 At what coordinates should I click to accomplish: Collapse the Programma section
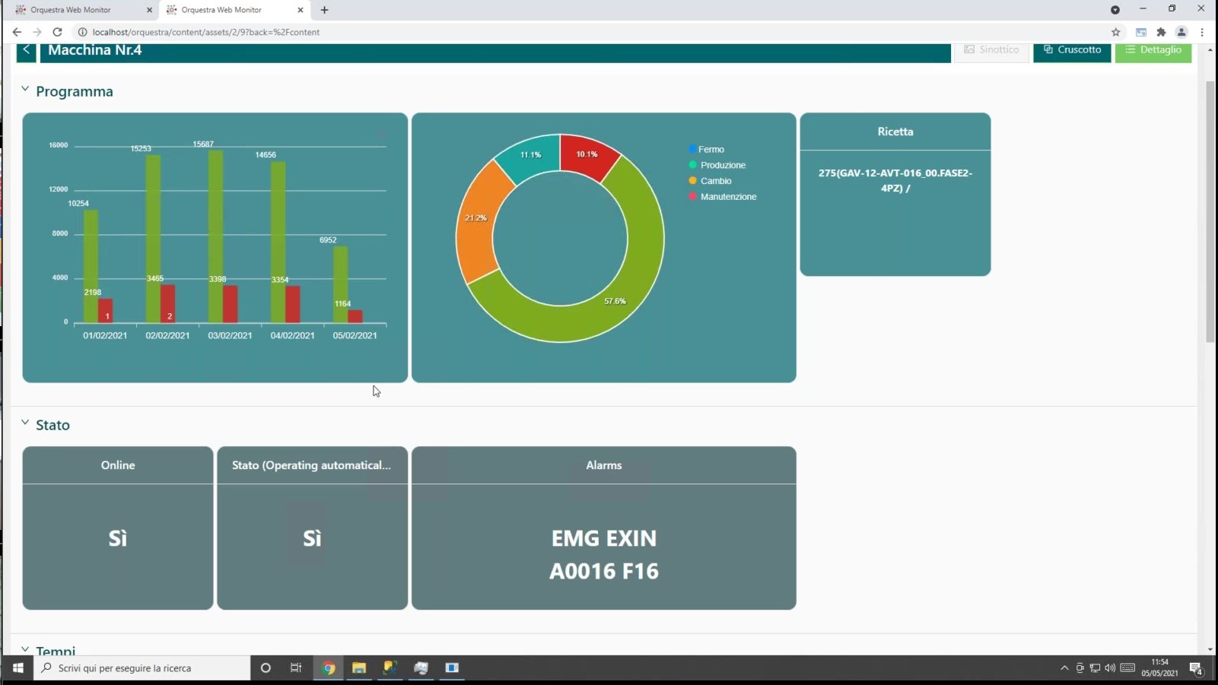25,90
